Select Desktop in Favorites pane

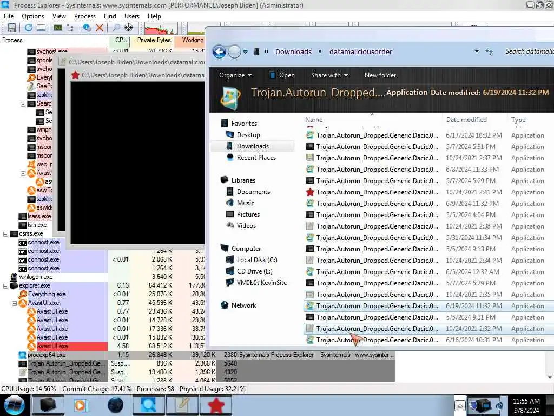coord(248,135)
